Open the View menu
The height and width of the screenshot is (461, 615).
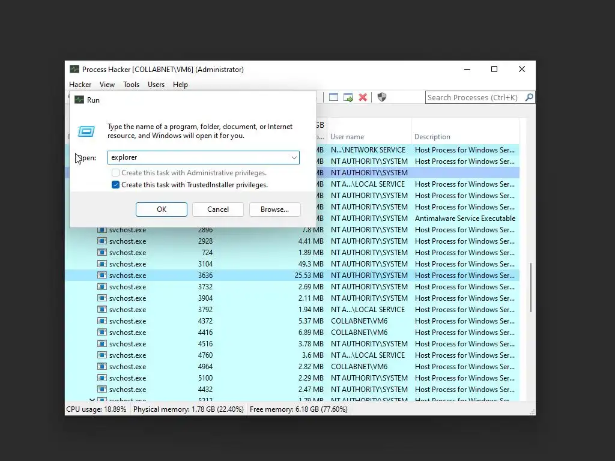[x=107, y=85]
